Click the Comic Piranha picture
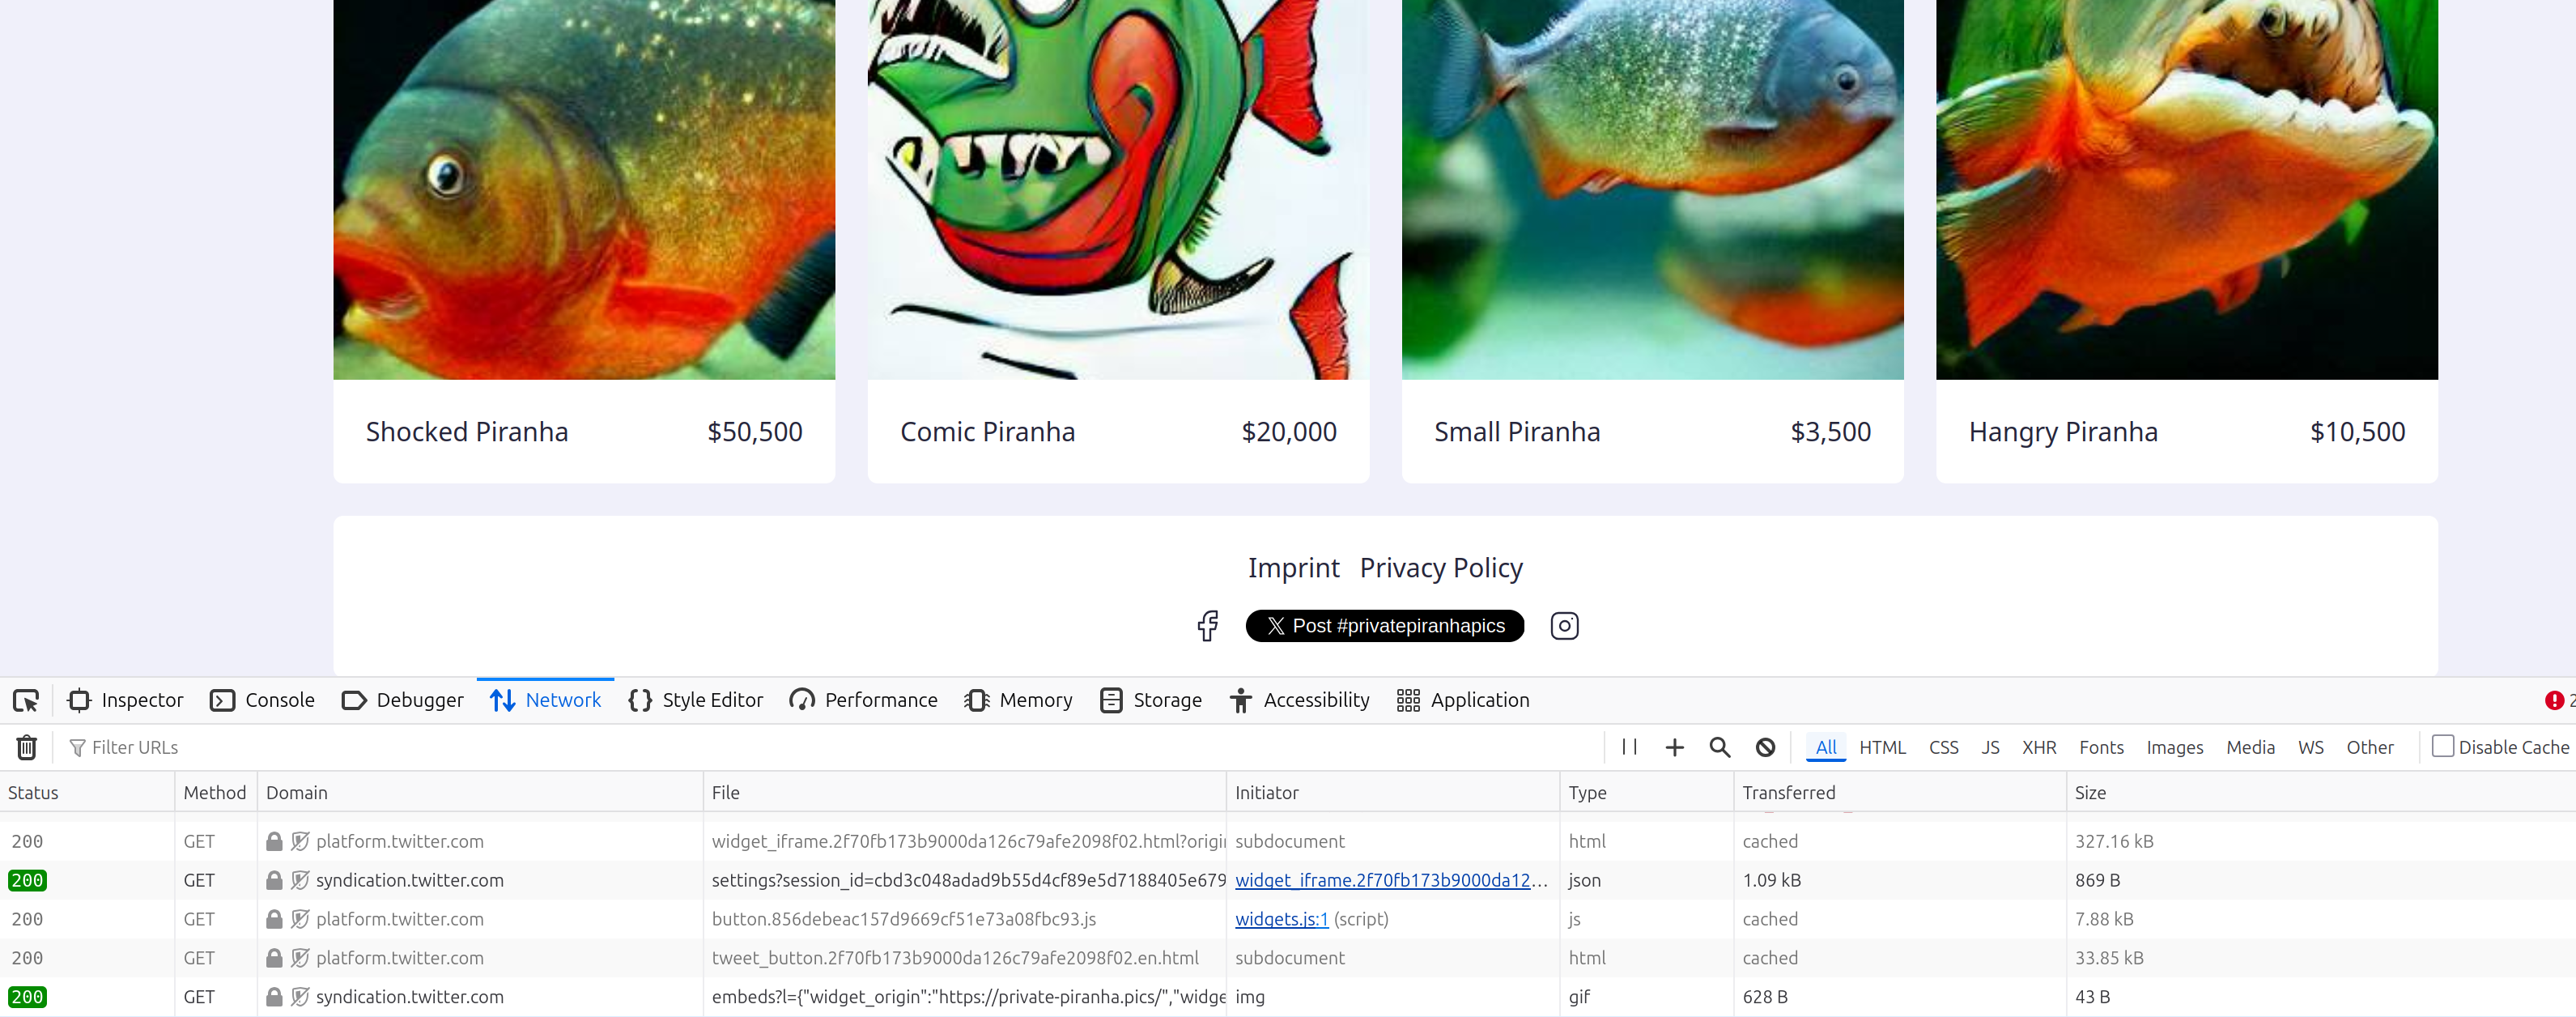The image size is (2576, 1017). point(1117,190)
